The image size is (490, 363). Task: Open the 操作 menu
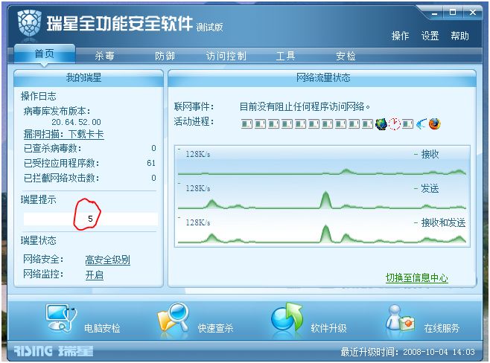click(401, 36)
